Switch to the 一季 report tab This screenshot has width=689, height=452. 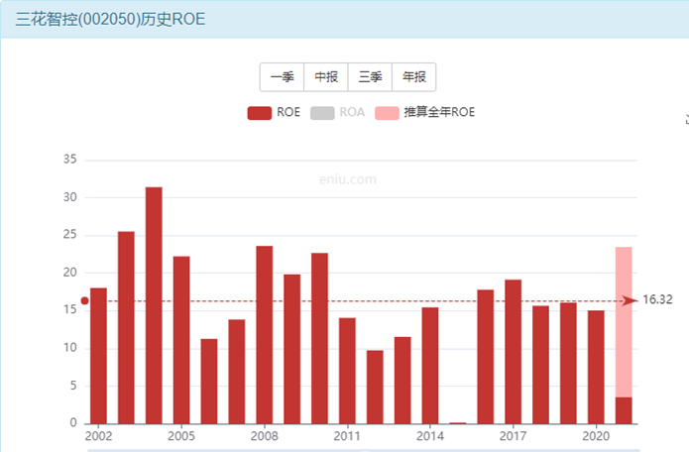tap(282, 77)
